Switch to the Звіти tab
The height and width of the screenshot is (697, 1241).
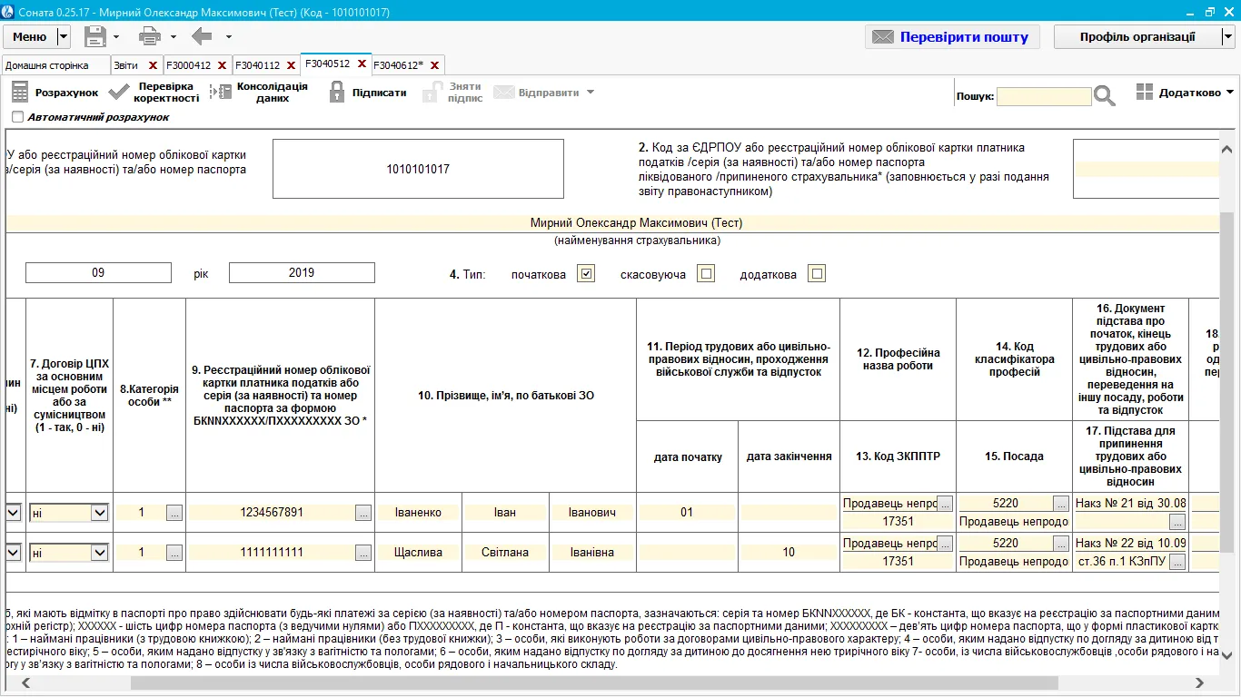coord(126,65)
